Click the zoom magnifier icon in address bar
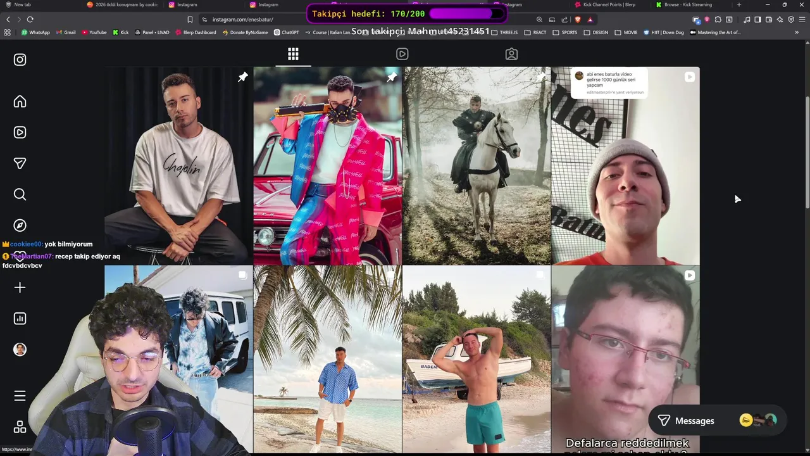 539,20
